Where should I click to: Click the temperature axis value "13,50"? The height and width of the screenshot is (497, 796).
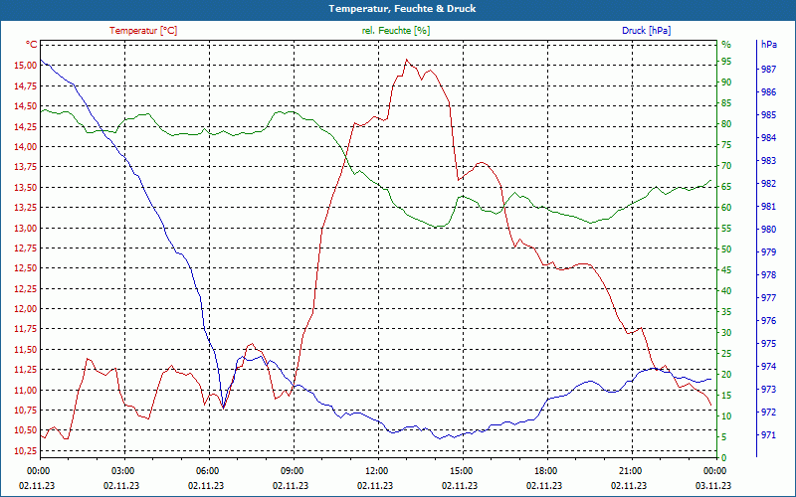(27, 187)
